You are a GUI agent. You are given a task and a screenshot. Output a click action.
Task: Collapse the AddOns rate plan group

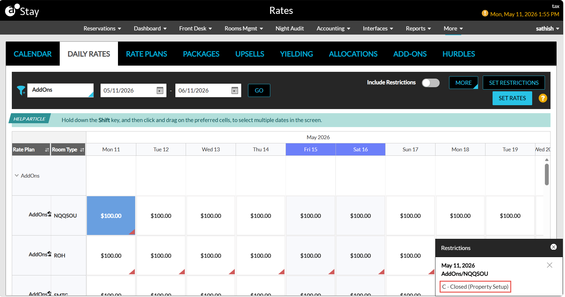[x=17, y=176]
